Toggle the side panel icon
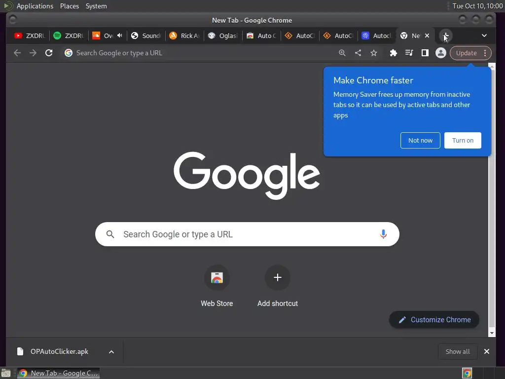Image resolution: width=505 pixels, height=379 pixels. 425,53
